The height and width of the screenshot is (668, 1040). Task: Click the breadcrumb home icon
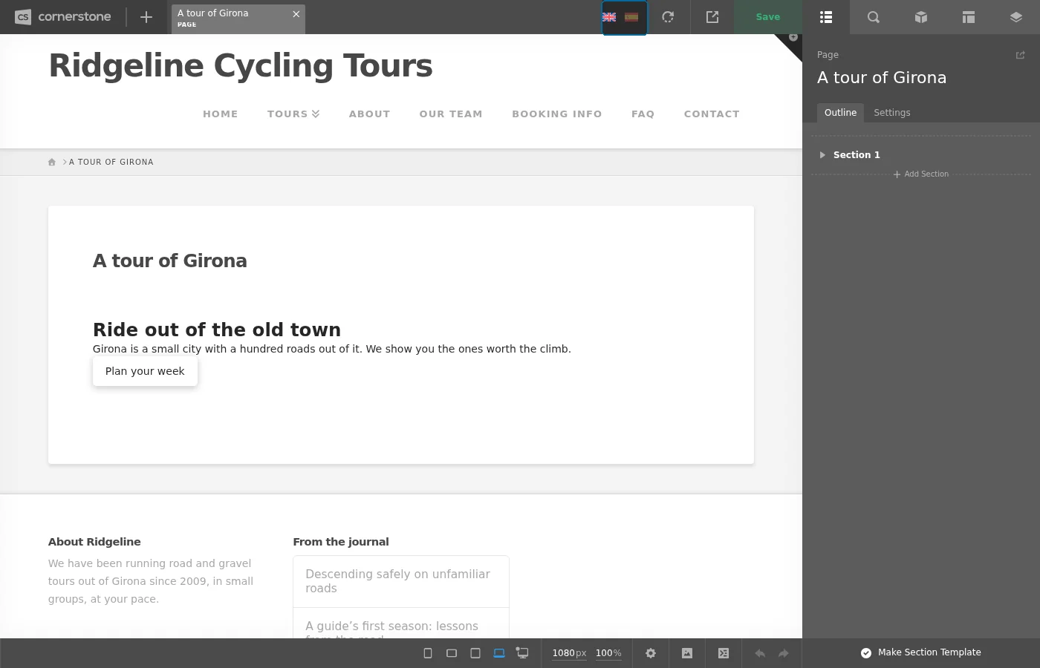(x=52, y=162)
